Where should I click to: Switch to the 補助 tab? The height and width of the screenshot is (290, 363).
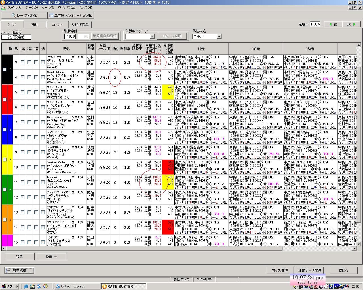[x=35, y=25]
